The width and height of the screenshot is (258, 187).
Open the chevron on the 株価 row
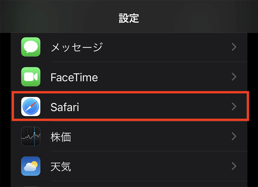234,136
